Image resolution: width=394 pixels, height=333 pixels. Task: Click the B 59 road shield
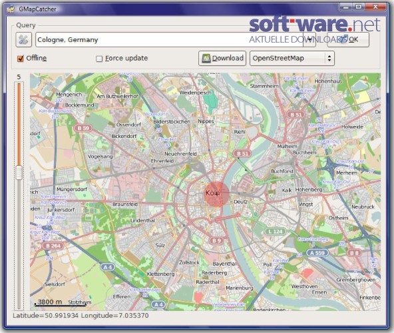coord(83,129)
